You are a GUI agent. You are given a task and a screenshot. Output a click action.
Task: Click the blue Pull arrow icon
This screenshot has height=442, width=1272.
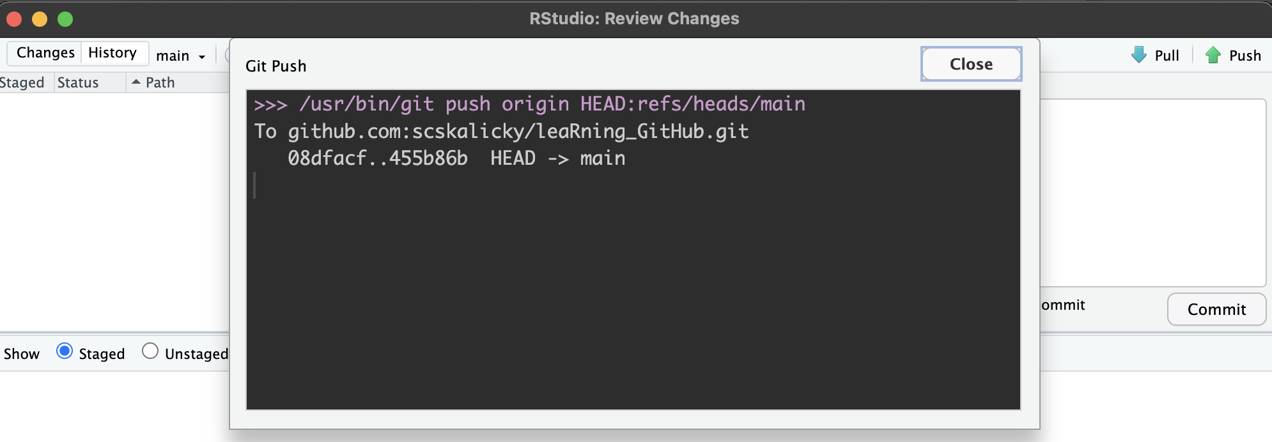tap(1139, 55)
